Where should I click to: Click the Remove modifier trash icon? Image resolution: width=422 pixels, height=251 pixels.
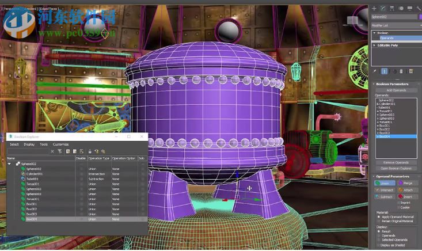[402, 71]
